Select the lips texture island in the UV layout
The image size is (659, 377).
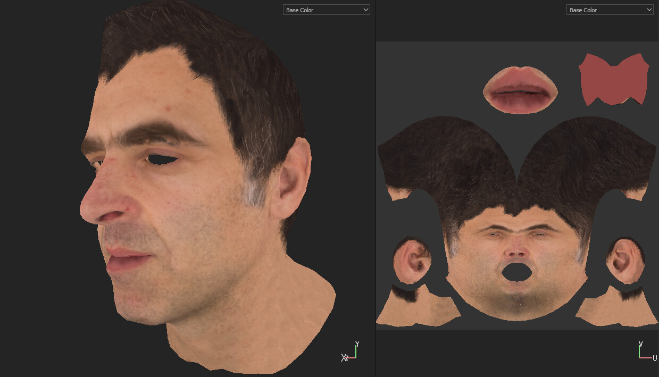coord(520,89)
